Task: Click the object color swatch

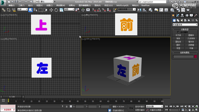Action: point(195,56)
